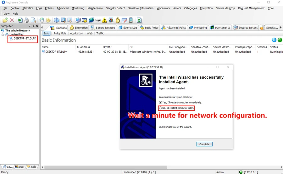Close the Computer side panel
This screenshot has width=283, height=174.
point(37,26)
